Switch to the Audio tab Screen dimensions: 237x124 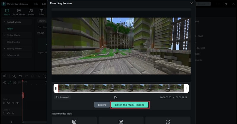[31, 12]
